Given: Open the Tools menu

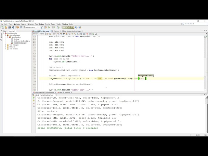Looking at the screenshot, I should click(x=58, y=24).
